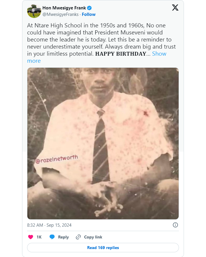
Task: Follow the @MwesigyeFranks account
Action: [x=89, y=14]
